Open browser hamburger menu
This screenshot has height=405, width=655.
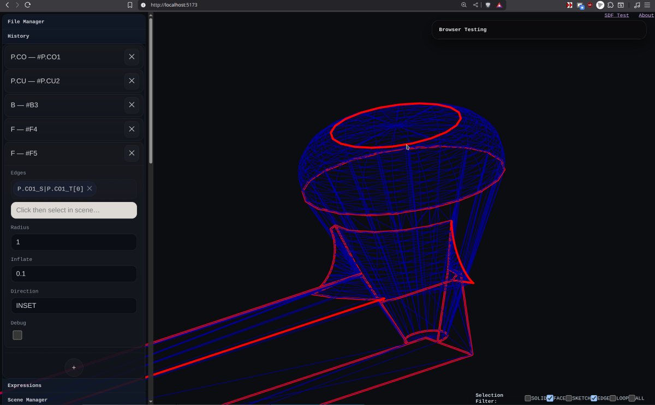click(647, 5)
